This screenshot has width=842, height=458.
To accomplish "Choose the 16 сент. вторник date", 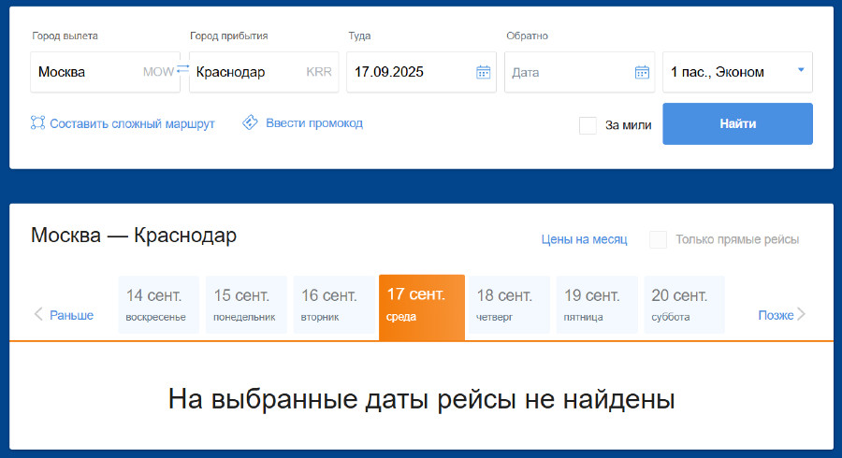I will [x=333, y=305].
